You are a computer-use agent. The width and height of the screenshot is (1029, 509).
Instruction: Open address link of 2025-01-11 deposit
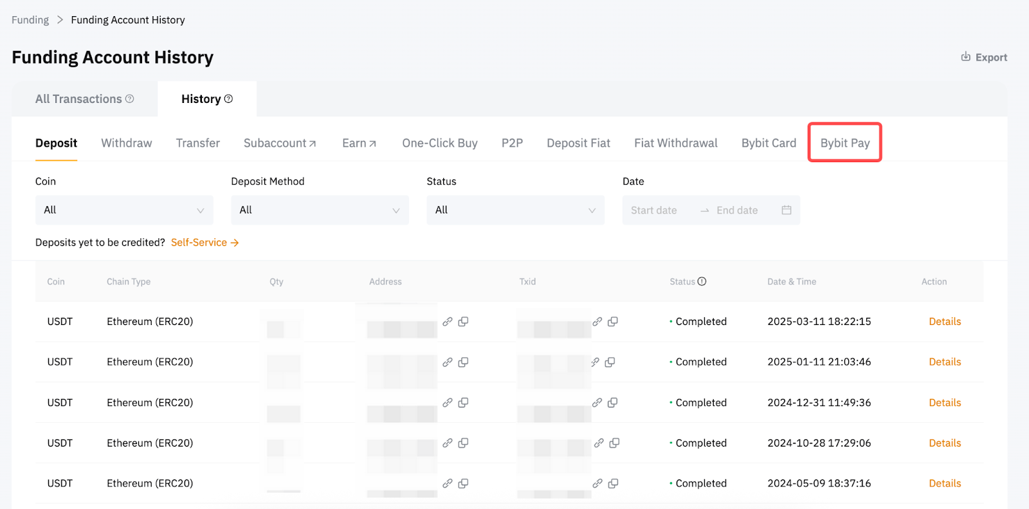pos(448,362)
